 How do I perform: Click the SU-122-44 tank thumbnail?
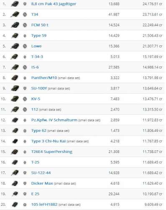pos(15,173)
